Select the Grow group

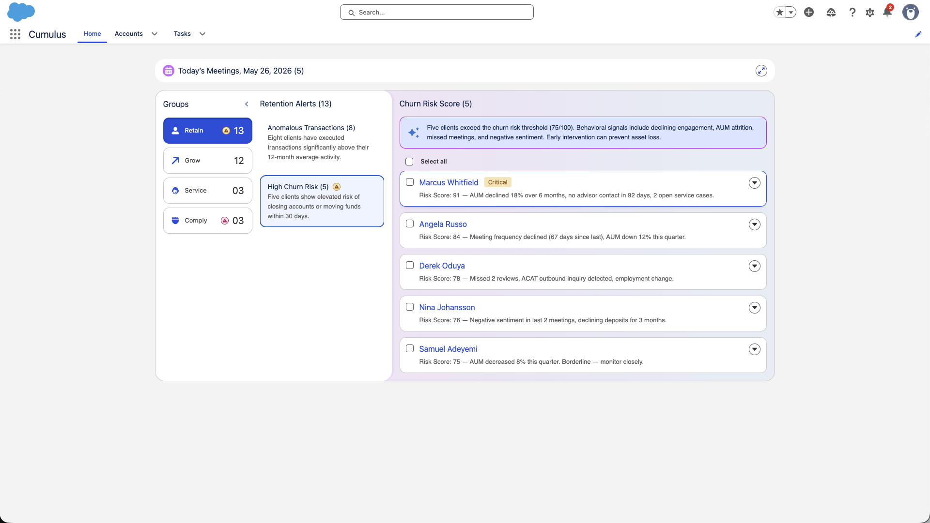pos(208,161)
